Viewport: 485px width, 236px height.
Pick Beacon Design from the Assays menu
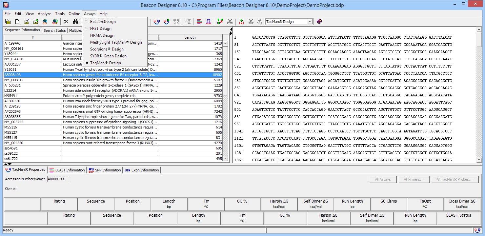103,22
